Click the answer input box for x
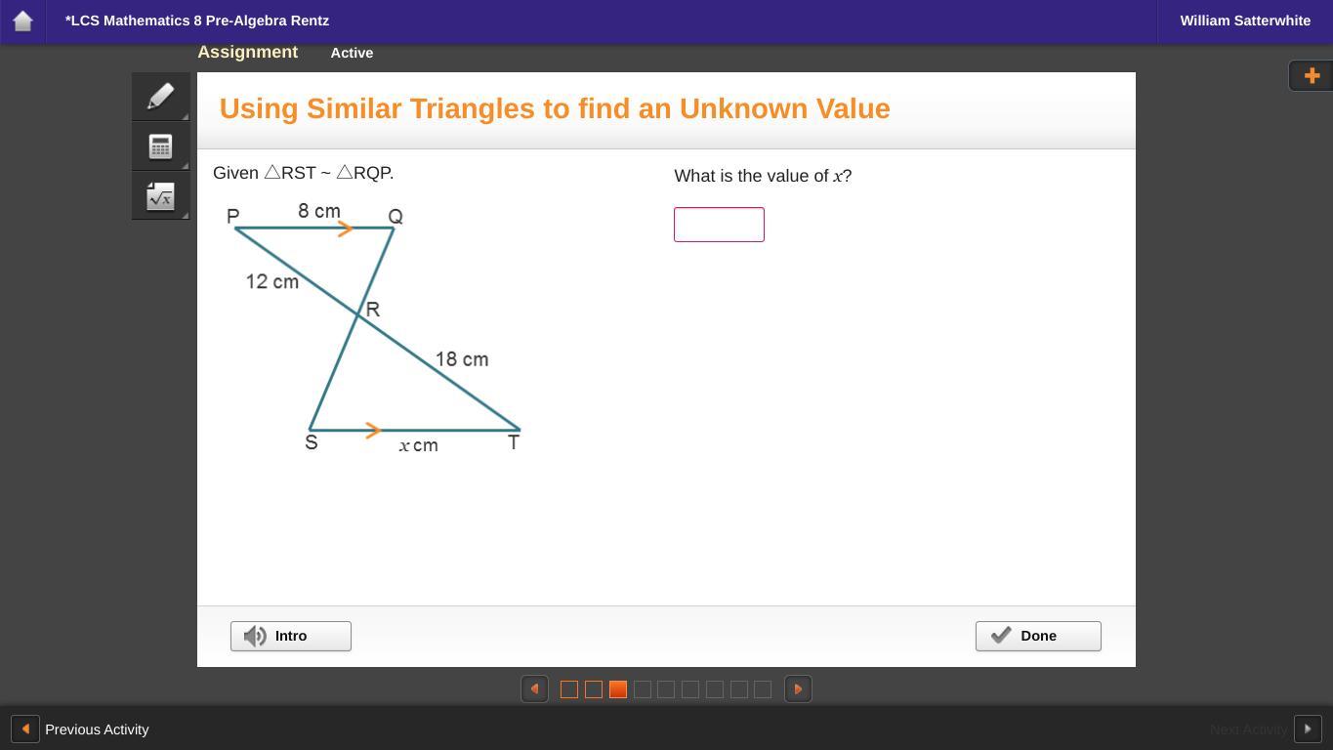The height and width of the screenshot is (750, 1333). point(719,225)
